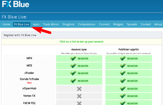Go to Trade Mirror page
Image resolution: width=163 pixels, height=105 pixels.
[51, 24]
